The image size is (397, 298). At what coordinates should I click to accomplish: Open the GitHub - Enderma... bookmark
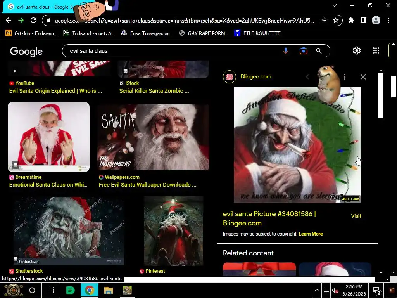coord(31,33)
